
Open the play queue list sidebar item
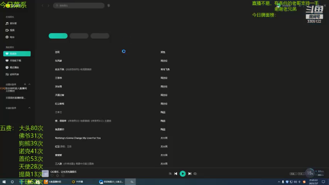12,74
